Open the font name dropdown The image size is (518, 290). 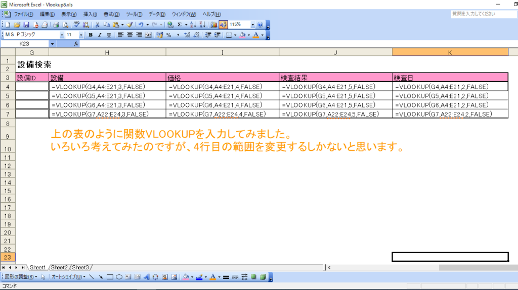click(x=62, y=35)
